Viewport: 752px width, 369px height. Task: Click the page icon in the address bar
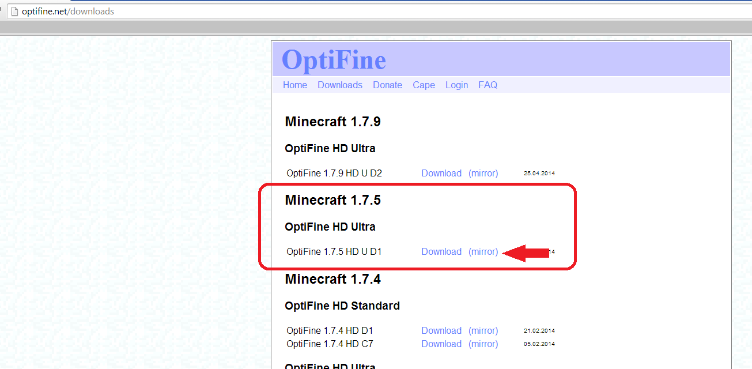click(14, 12)
